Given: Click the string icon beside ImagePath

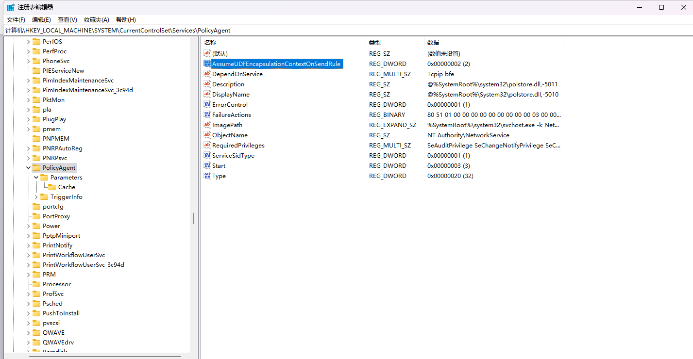Looking at the screenshot, I should tap(207, 125).
